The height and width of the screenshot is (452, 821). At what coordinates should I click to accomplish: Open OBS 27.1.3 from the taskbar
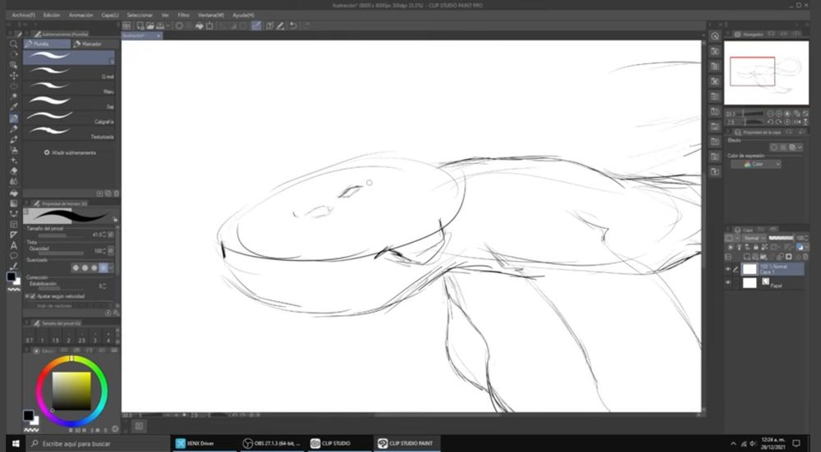click(272, 444)
